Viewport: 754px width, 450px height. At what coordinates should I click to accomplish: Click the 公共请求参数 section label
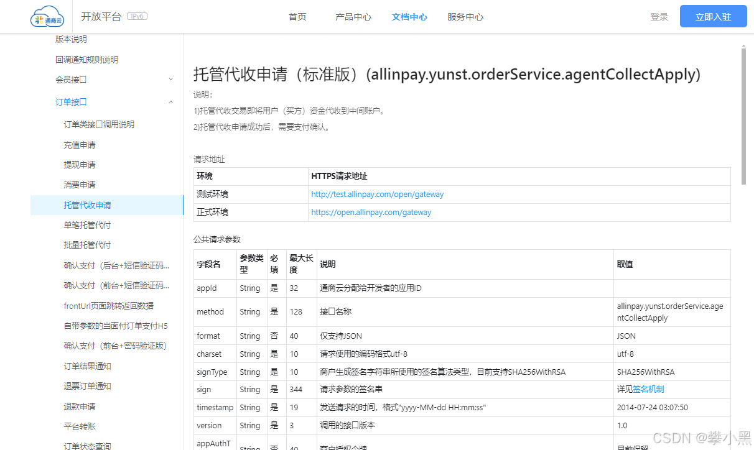coord(217,239)
